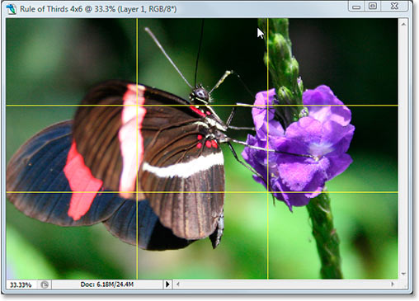Screen dimensions: 419x301
Task: Click the horizontal scrollbar right arrow
Action: click(393, 285)
